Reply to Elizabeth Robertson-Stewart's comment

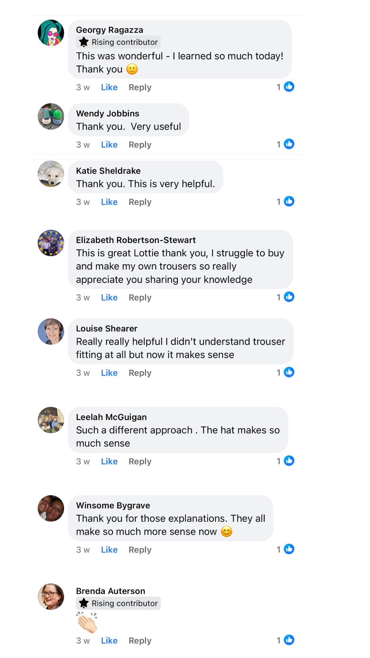140,297
